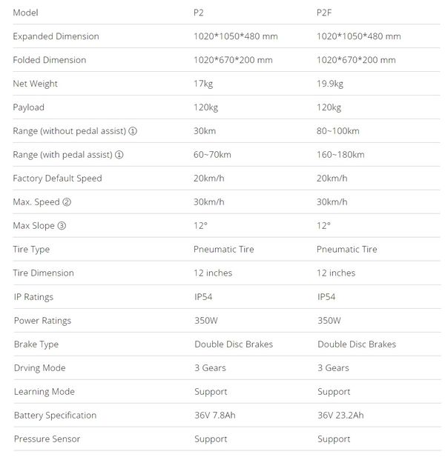This screenshot has width=445, height=460.
Task: Click the Expanded Dimension row label
Action: point(56,36)
